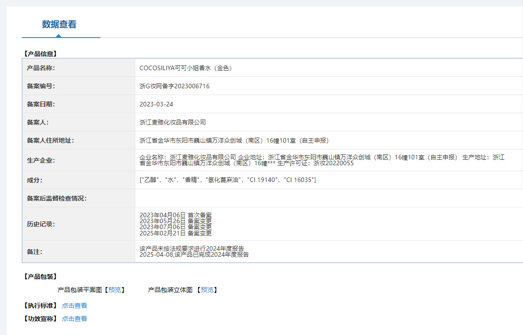Click the 备案后监督检查情况 row label
The width and height of the screenshot is (523, 335).
coord(57,198)
